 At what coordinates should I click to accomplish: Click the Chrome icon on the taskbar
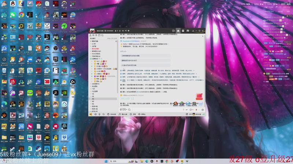click(167, 161)
